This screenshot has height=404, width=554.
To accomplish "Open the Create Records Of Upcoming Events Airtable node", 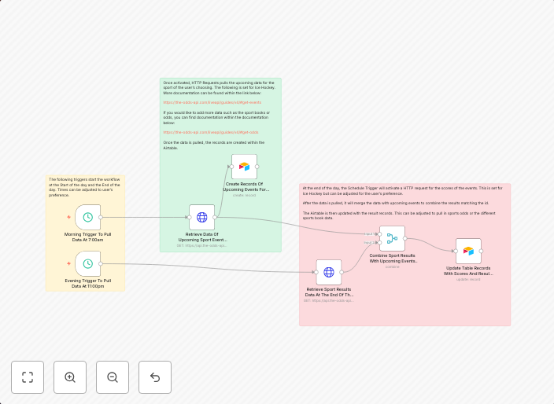I will tap(244, 167).
